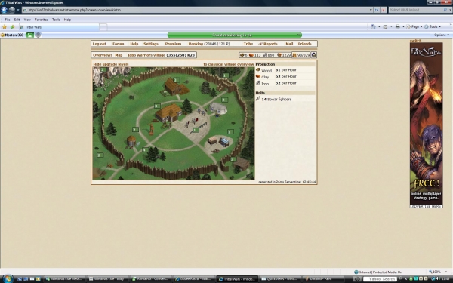Toggle Hide upgrade levels
453x283 pixels.
click(111, 64)
